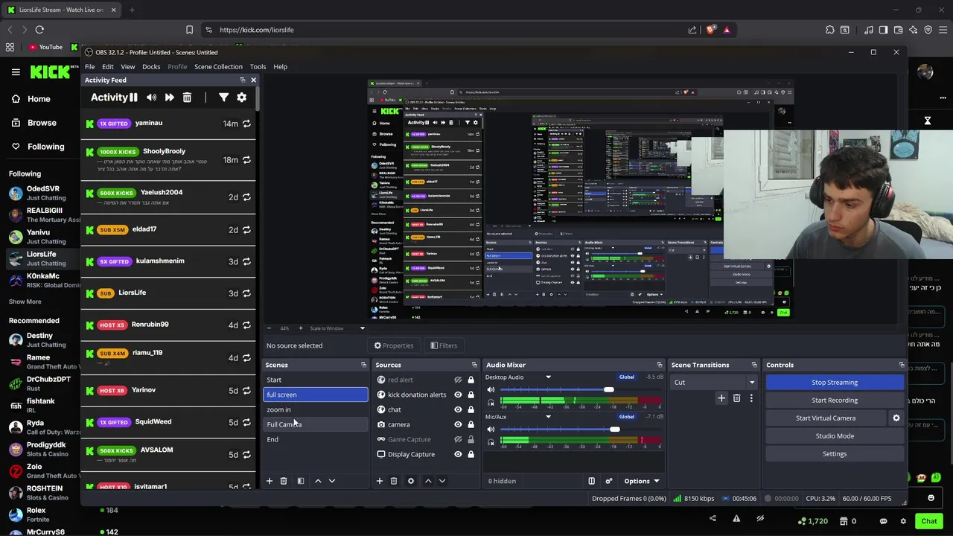Click green Chat button in Kick window
The width and height of the screenshot is (953, 536).
click(x=929, y=521)
